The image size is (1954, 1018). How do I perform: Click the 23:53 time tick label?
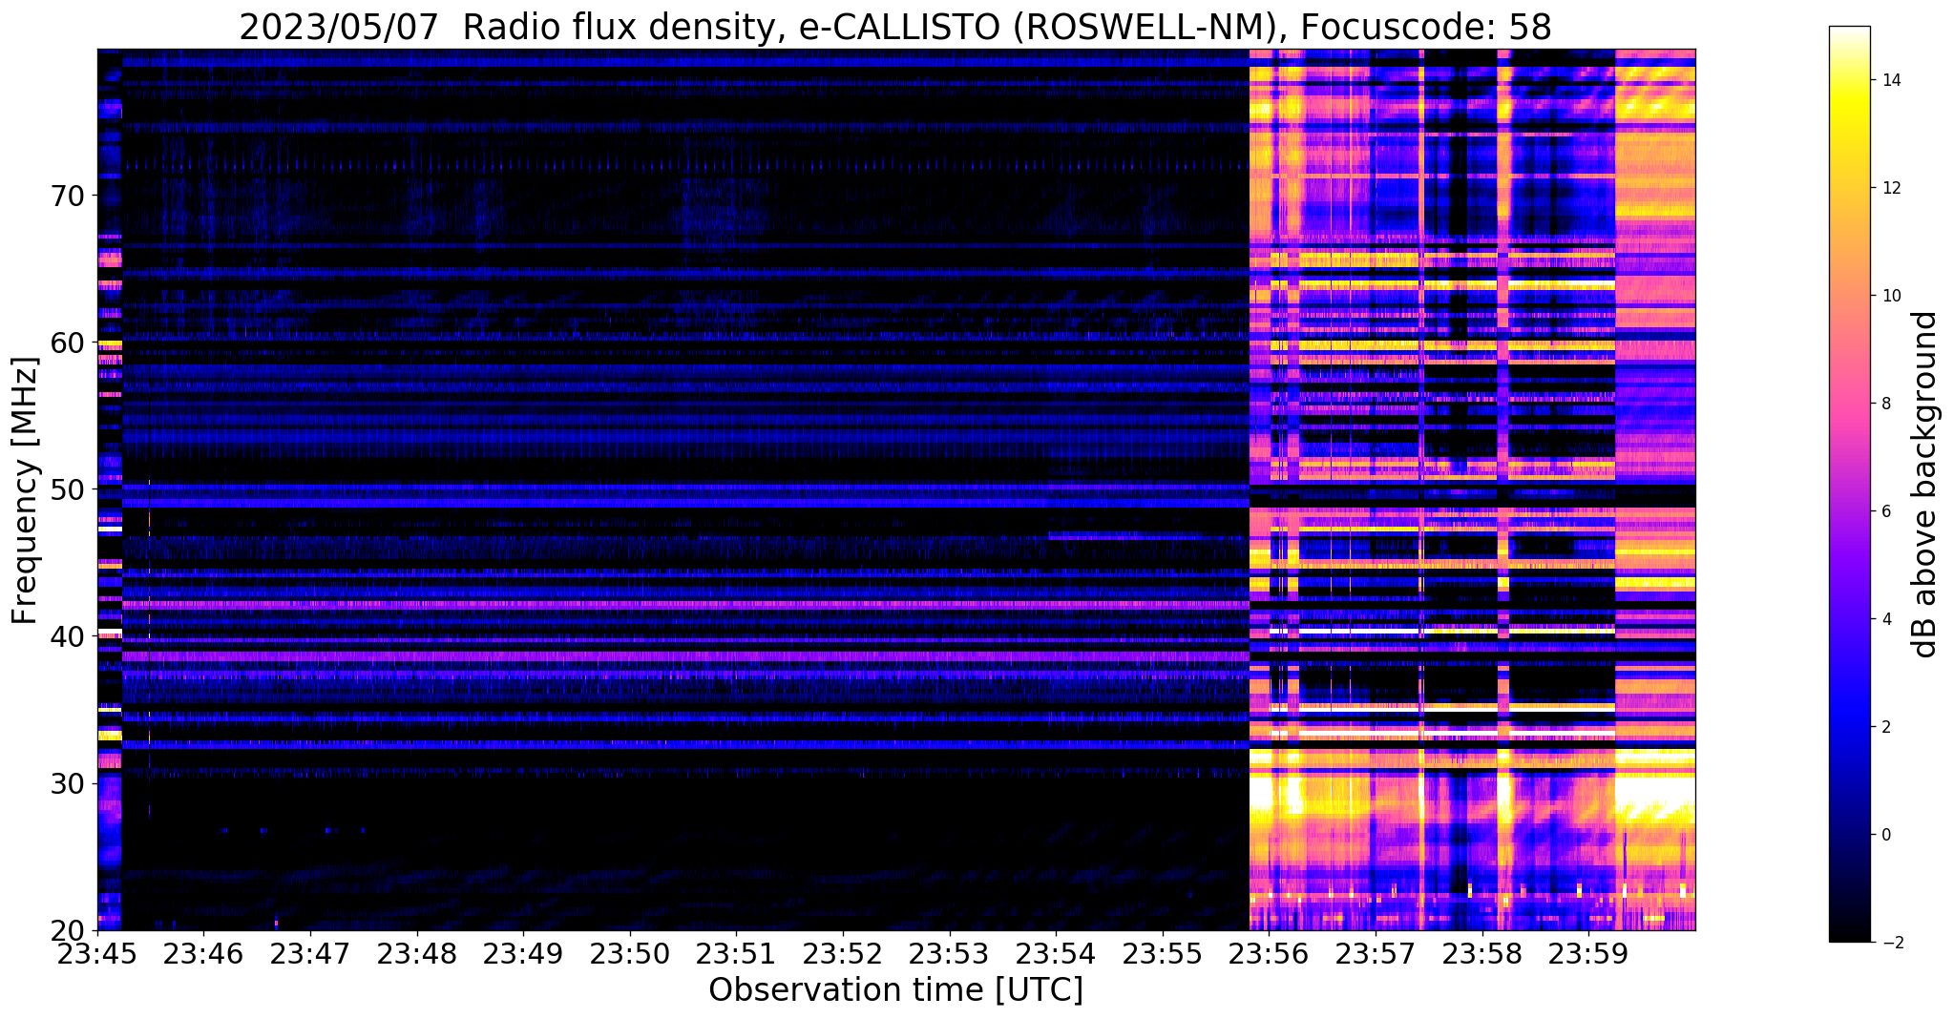pos(950,954)
